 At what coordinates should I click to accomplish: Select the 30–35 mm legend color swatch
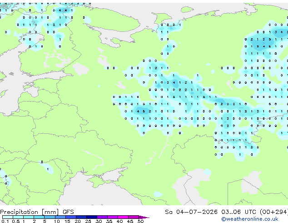point(102,217)
